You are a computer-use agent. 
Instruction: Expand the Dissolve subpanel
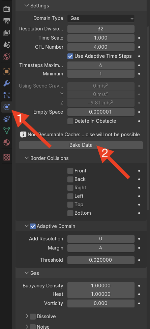coord(27,316)
